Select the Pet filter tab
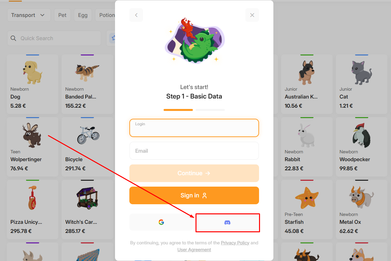 (x=62, y=15)
